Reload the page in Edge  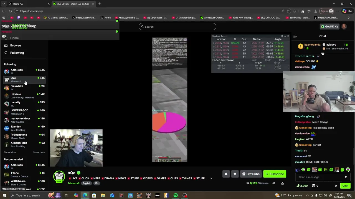[10, 11]
